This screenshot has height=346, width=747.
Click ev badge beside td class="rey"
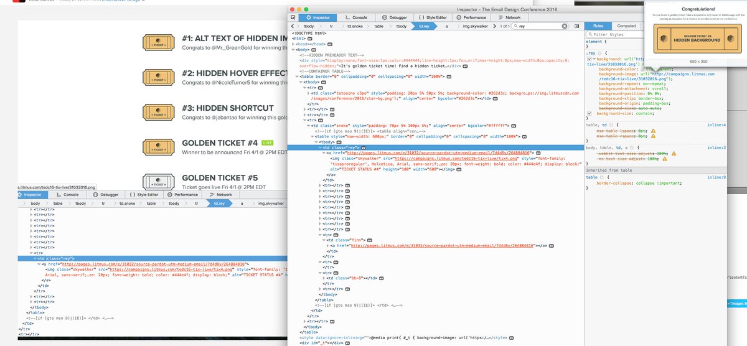[364, 147]
